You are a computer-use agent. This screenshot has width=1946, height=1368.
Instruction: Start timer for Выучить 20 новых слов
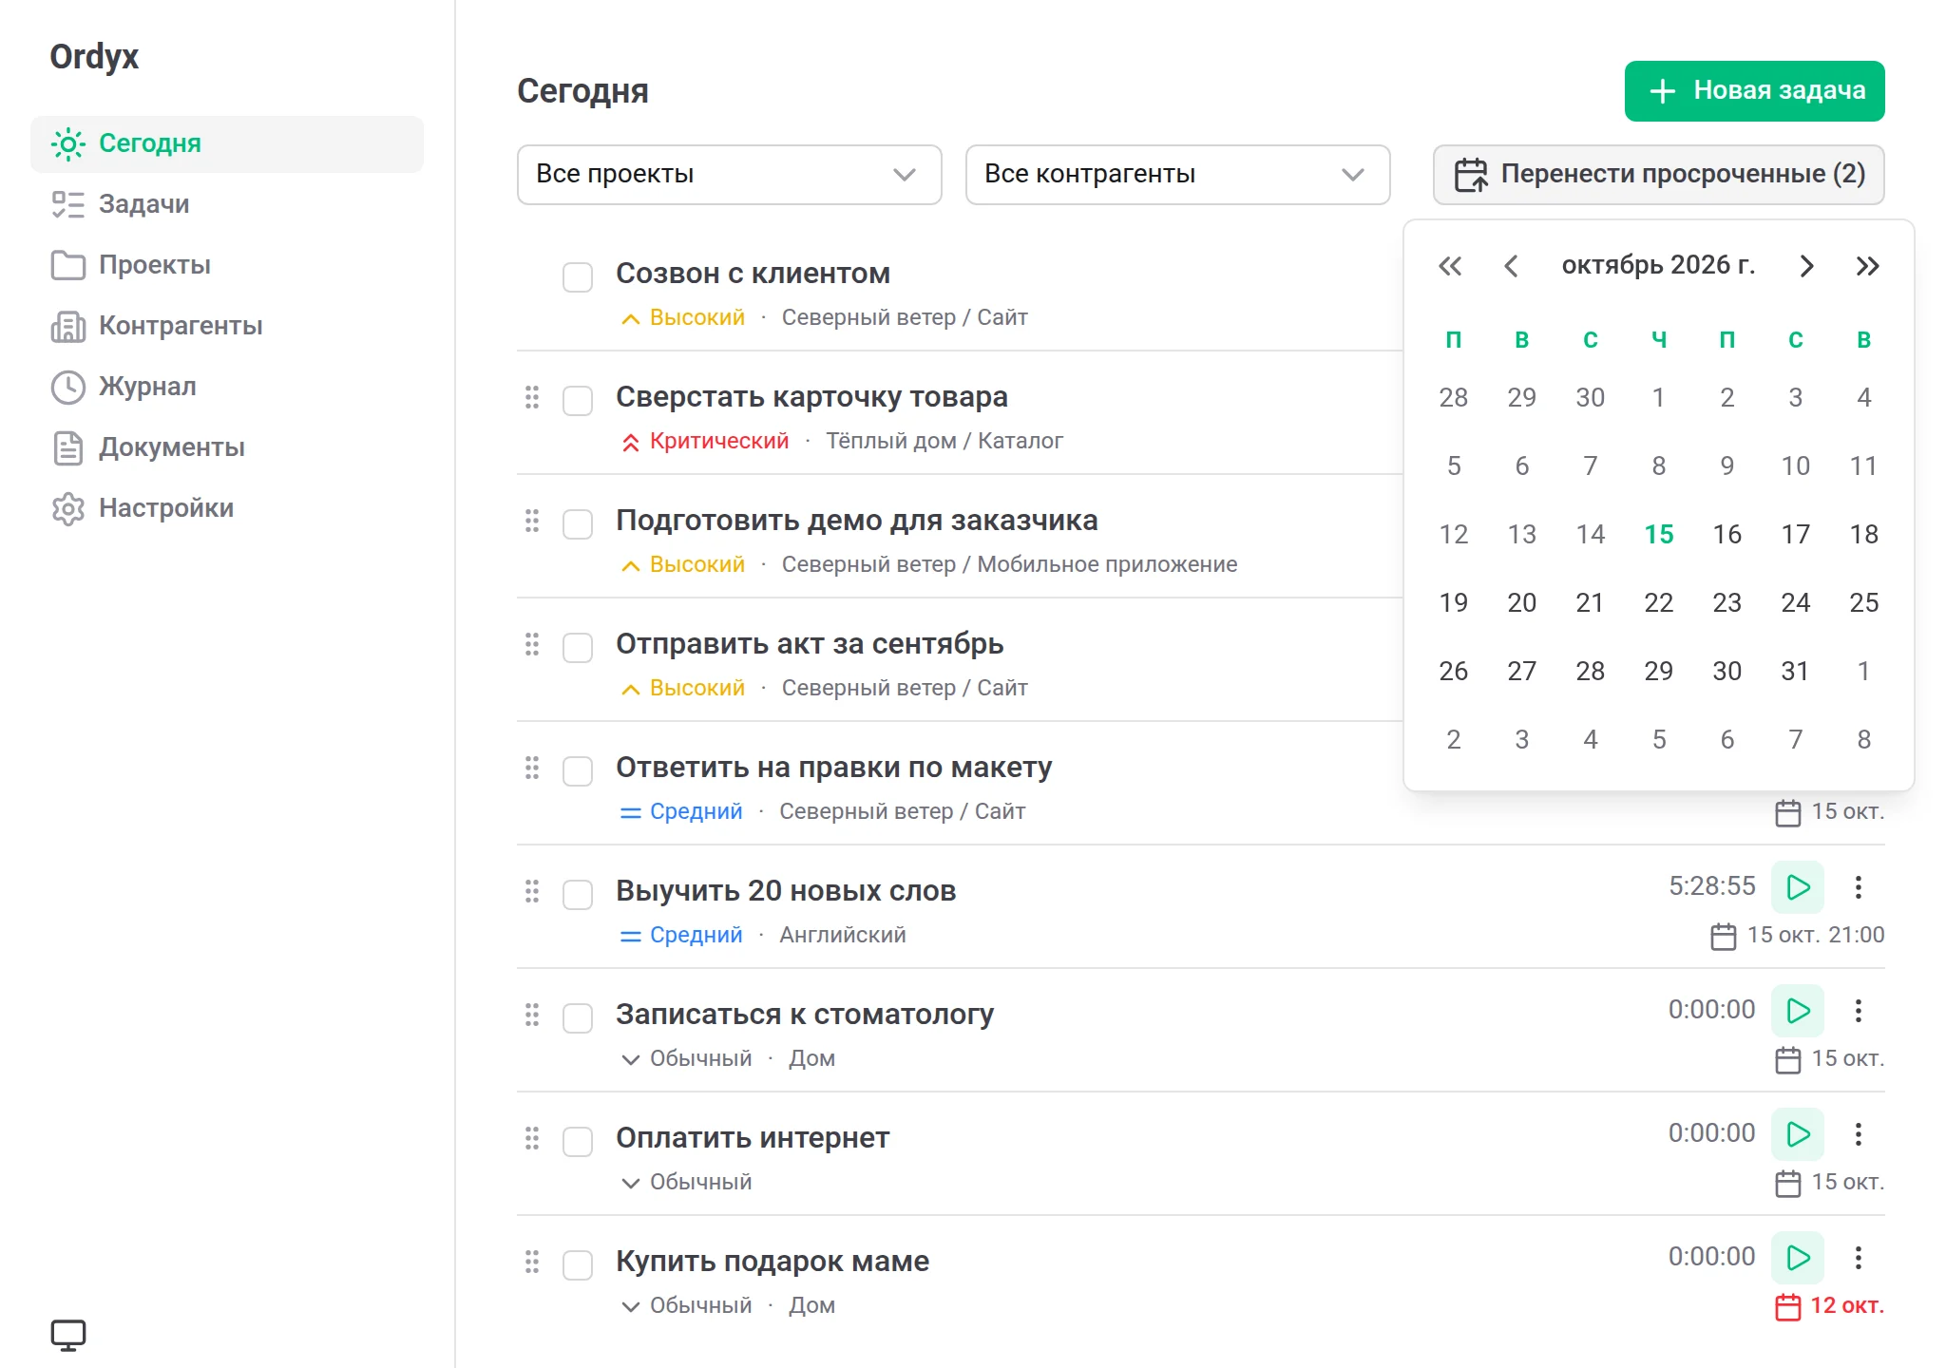pos(1798,887)
